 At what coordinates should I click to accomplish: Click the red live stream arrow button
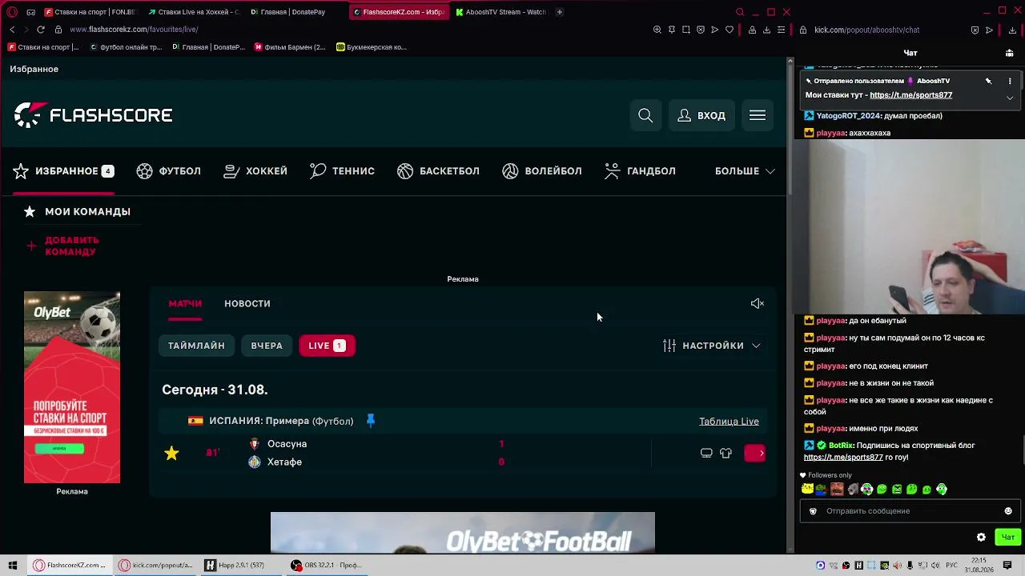coord(755,454)
